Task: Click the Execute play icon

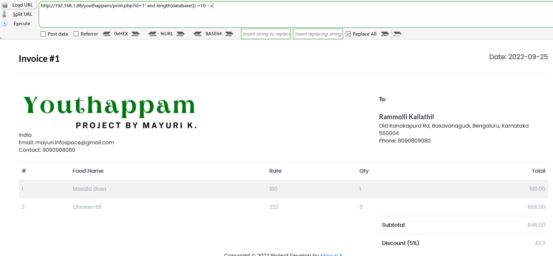Action: 4,23
